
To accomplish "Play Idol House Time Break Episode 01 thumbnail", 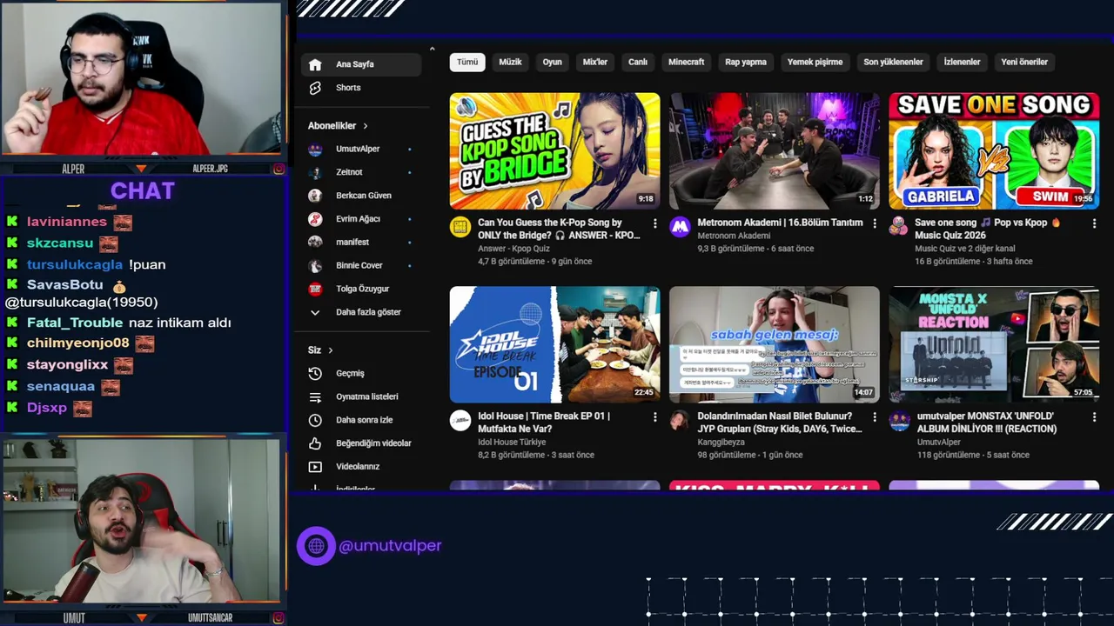I will pyautogui.click(x=554, y=345).
